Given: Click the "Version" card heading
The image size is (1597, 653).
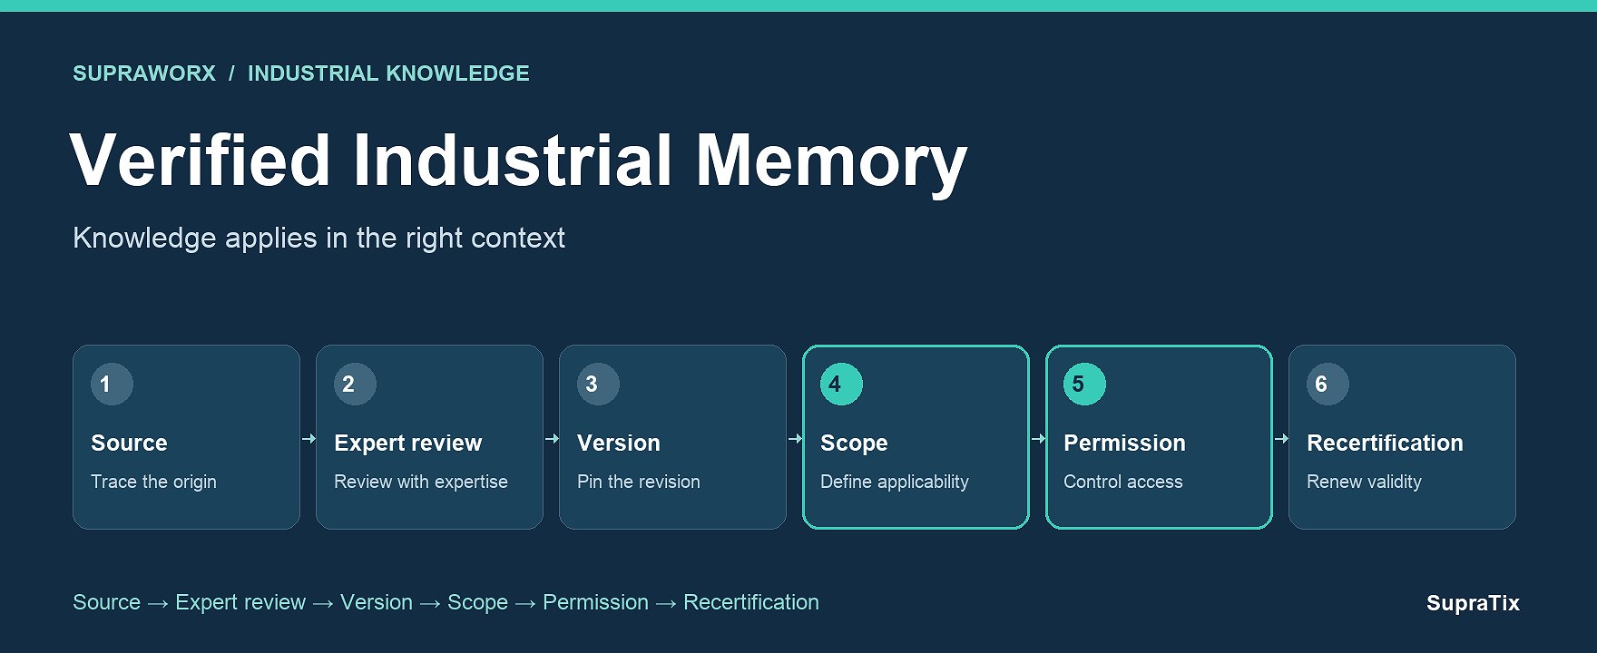Looking at the screenshot, I should point(619,443).
